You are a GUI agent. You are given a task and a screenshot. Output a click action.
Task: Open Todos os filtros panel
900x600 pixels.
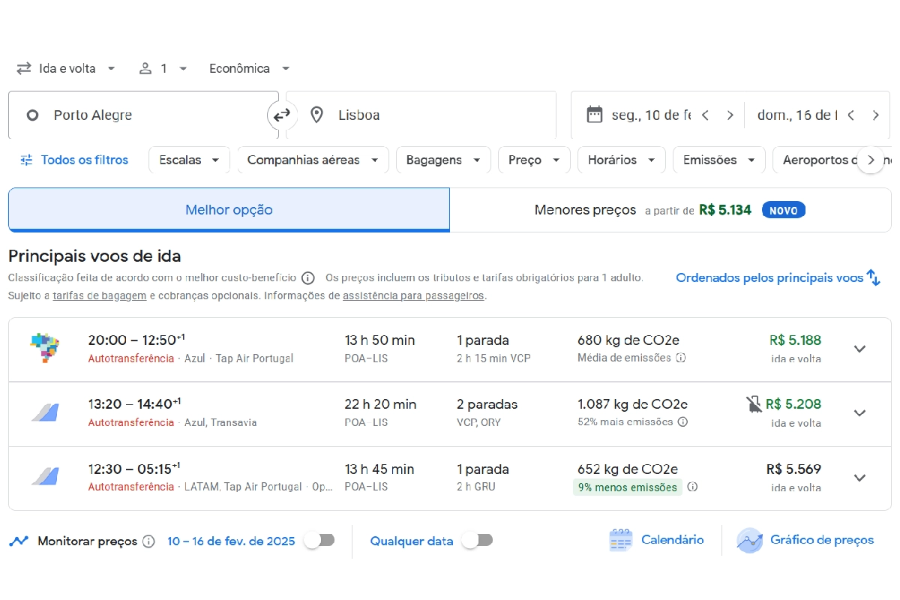click(74, 160)
